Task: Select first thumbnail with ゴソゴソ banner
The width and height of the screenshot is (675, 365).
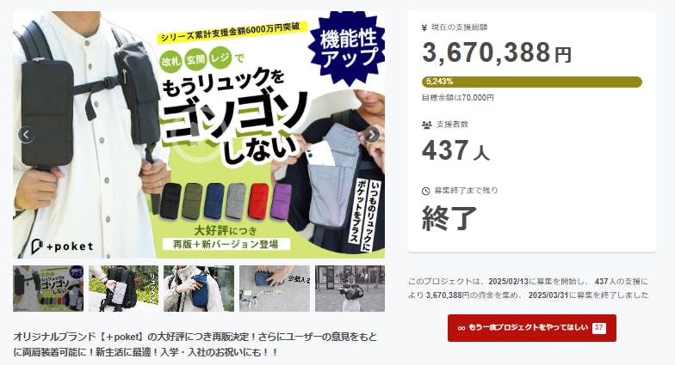Action: (48, 289)
